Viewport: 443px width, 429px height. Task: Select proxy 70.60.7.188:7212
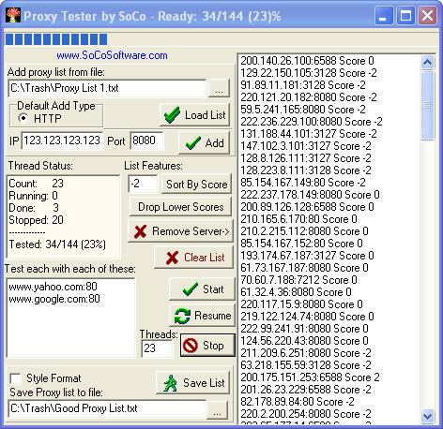298,280
